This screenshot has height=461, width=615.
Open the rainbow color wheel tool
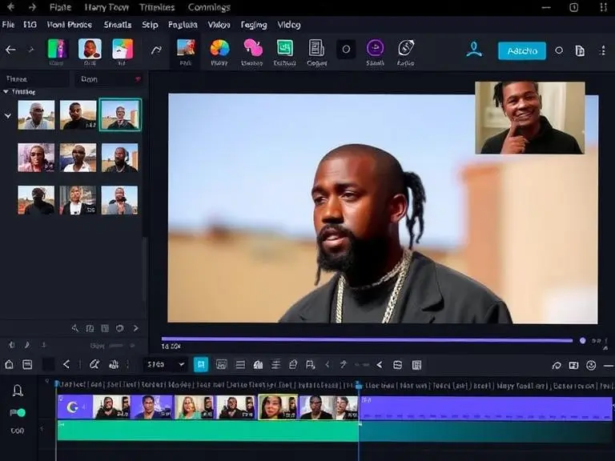(x=219, y=48)
